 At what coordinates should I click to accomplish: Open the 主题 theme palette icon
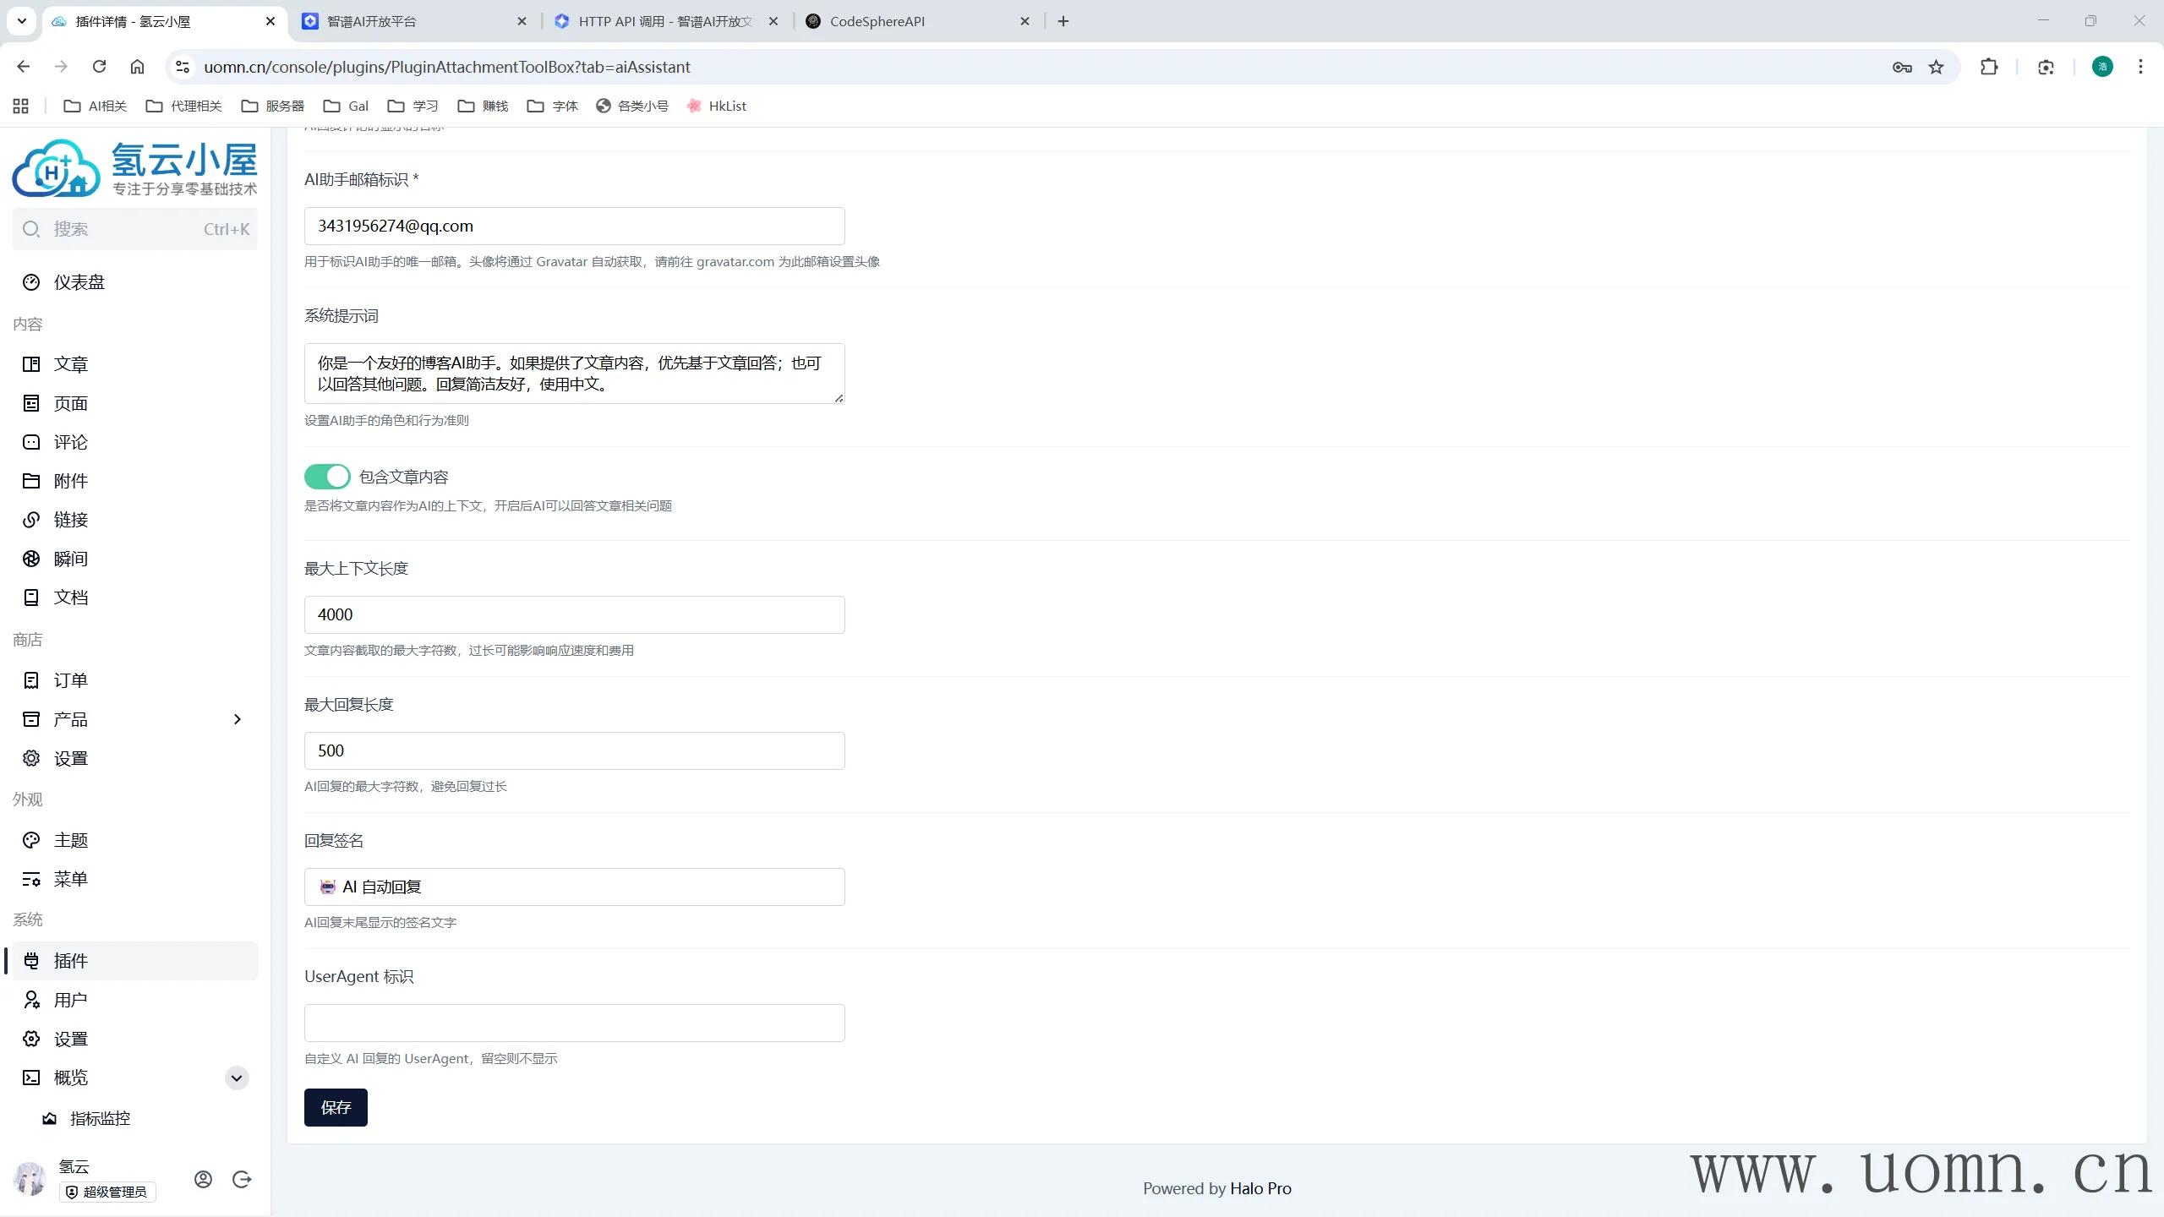pos(31,840)
